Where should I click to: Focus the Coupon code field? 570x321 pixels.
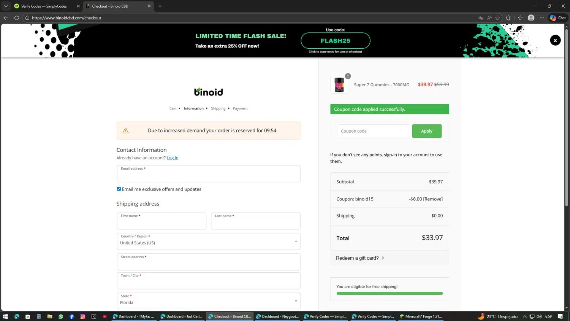373,131
